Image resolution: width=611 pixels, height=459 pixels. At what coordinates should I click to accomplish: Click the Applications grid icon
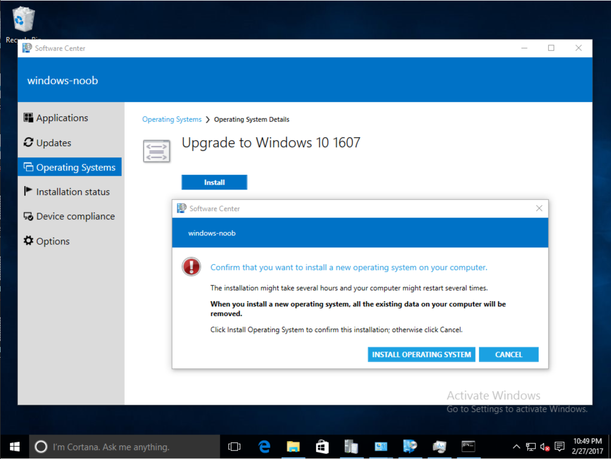pyautogui.click(x=29, y=117)
